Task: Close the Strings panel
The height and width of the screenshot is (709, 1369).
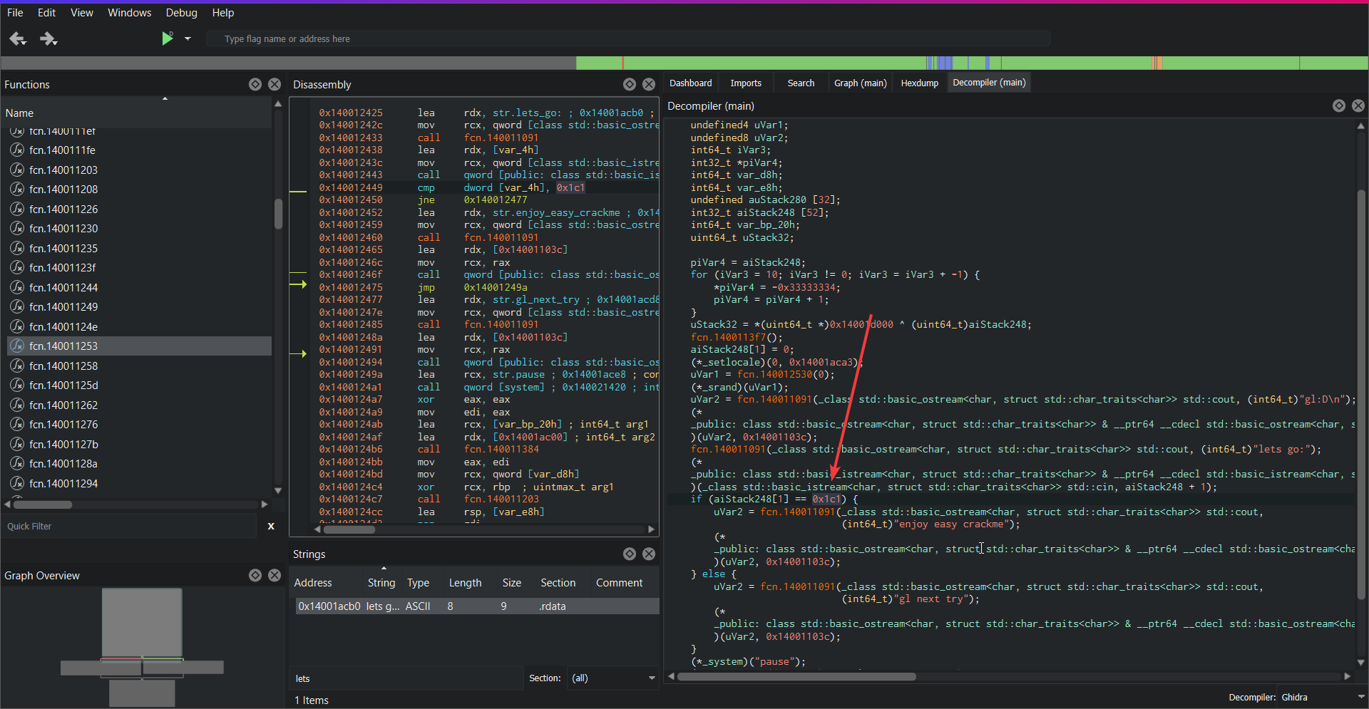Action: tap(649, 554)
